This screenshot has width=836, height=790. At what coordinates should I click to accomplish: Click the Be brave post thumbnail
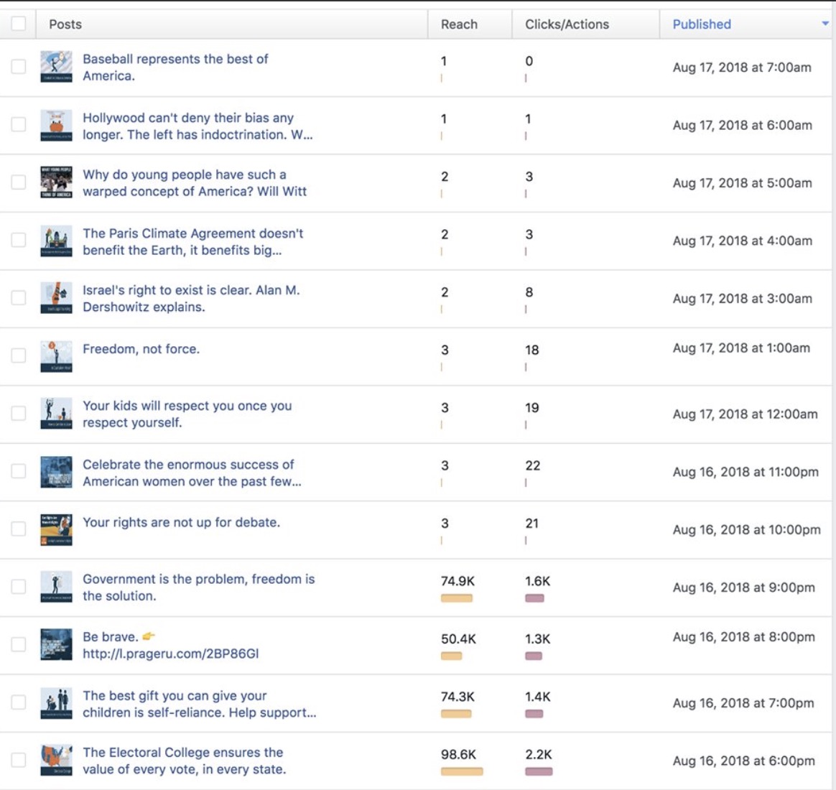[x=56, y=645]
